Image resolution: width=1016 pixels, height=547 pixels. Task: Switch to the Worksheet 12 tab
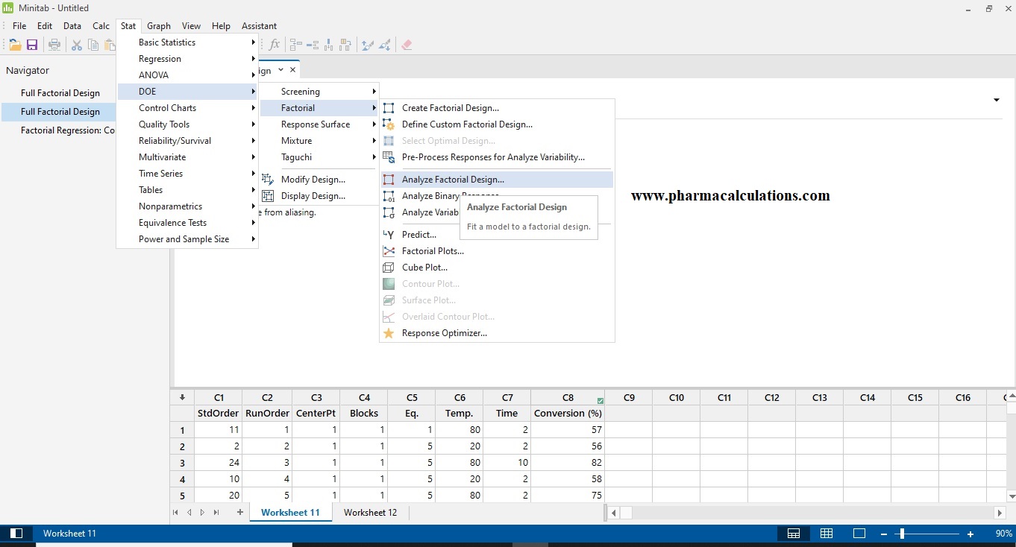click(x=370, y=512)
